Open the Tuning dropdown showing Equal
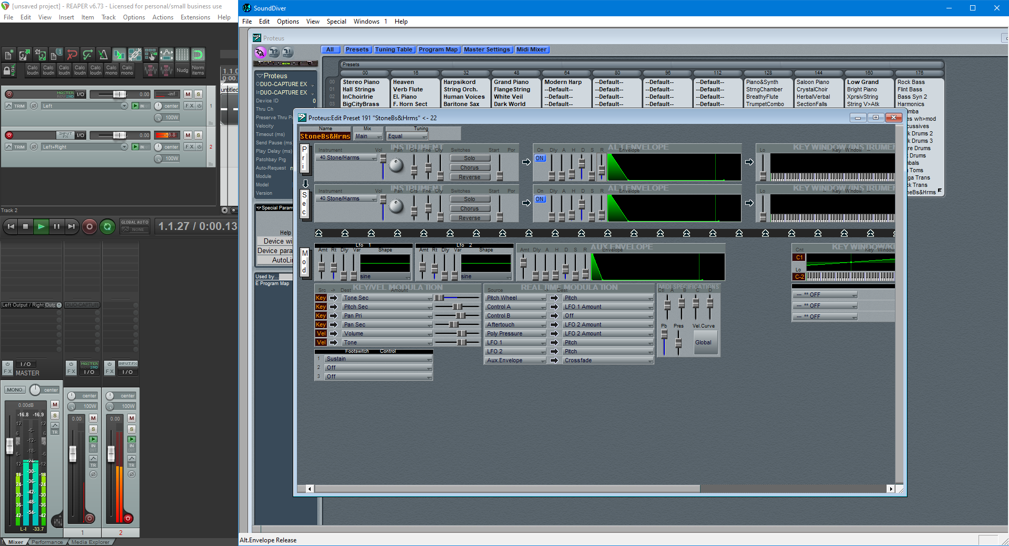This screenshot has height=546, width=1009. point(407,136)
